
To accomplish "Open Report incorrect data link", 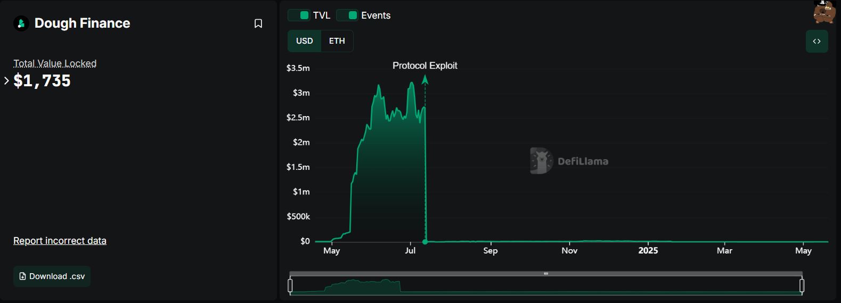I will pyautogui.click(x=60, y=241).
